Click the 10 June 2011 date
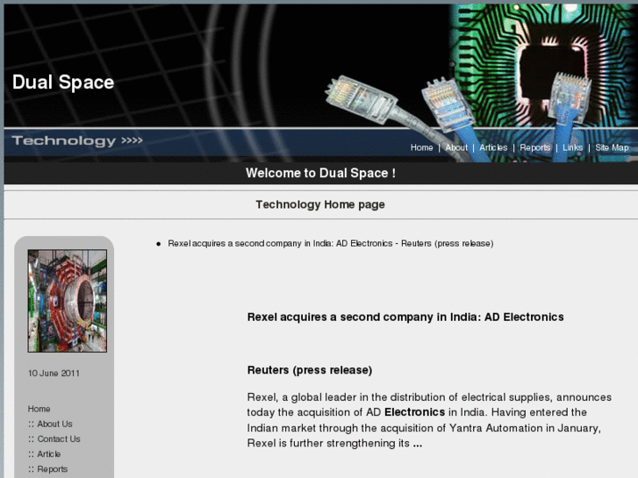 [x=54, y=374]
